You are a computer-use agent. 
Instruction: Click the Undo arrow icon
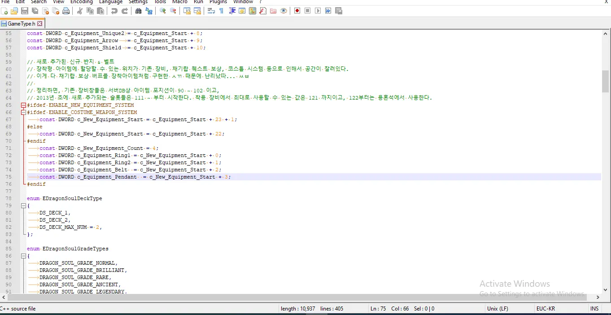114,11
